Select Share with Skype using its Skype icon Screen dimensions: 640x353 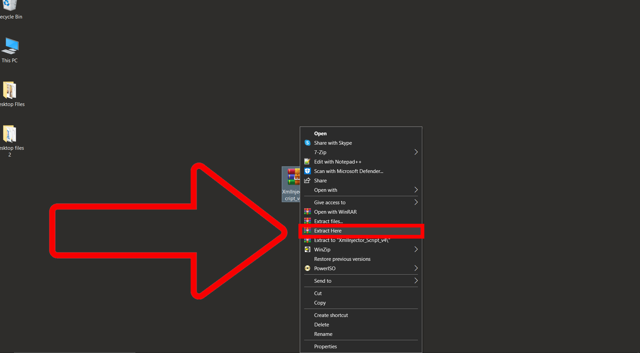click(x=308, y=143)
